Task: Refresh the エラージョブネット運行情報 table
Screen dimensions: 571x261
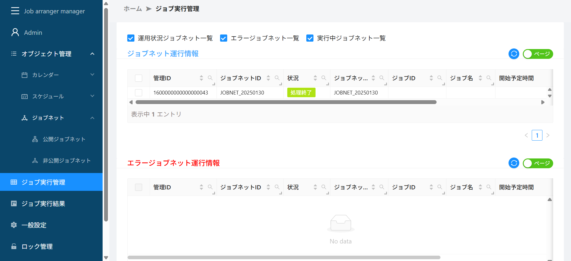Action: pyautogui.click(x=514, y=163)
